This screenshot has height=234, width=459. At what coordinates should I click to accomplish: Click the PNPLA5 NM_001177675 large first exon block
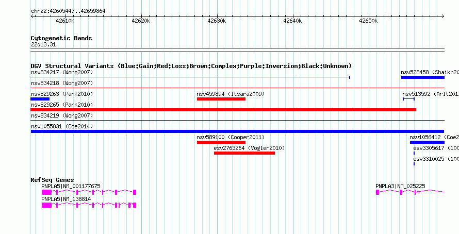pos(46,192)
